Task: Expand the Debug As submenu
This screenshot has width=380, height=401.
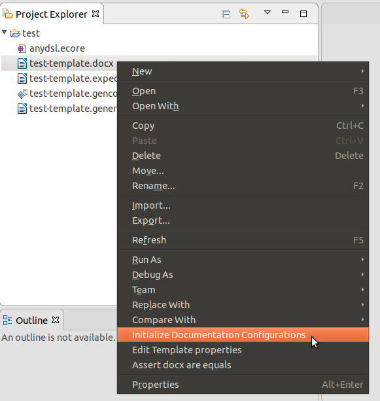Action: pyautogui.click(x=243, y=275)
